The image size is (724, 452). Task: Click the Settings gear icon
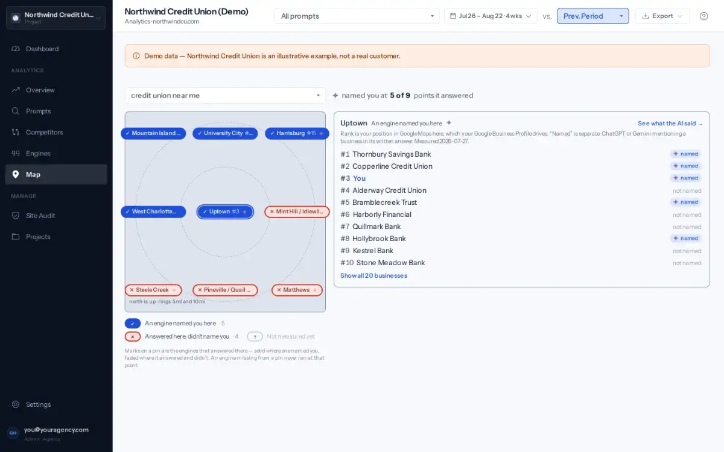coord(16,404)
